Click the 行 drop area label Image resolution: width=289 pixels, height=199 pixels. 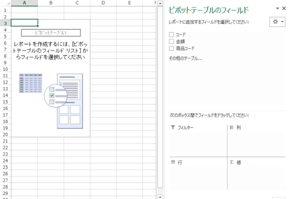(x=180, y=162)
